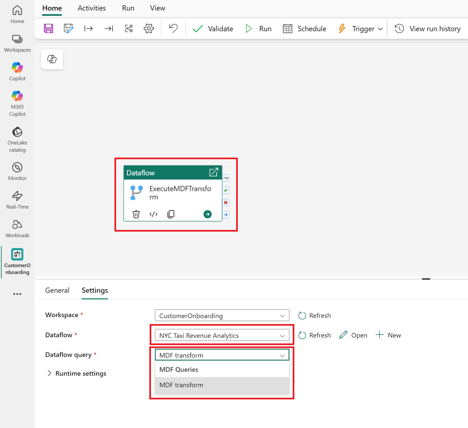Switch to the Activities ribbon tab
Viewport: 468px width, 428px height.
tap(92, 8)
